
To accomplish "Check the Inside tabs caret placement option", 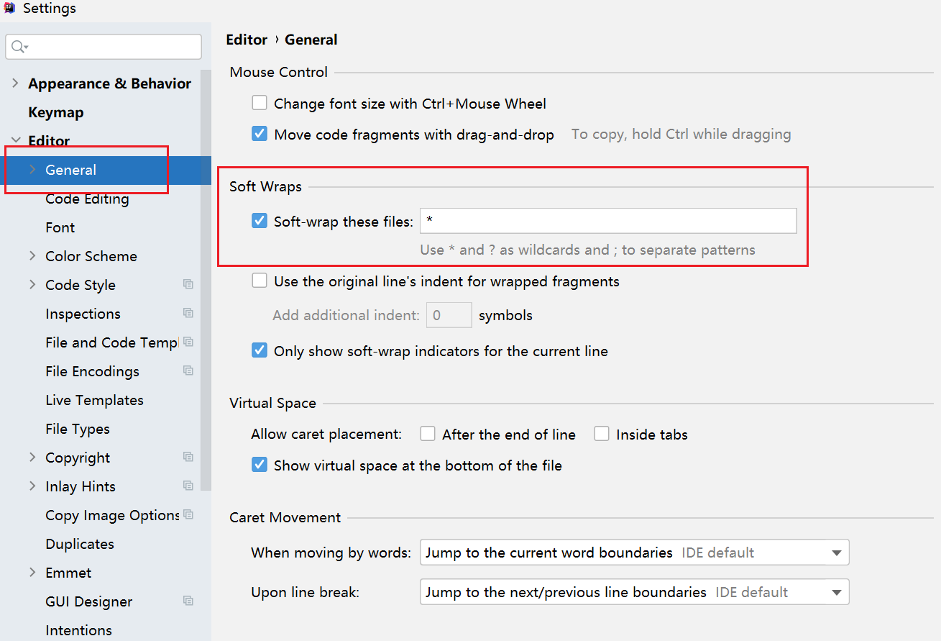I will pos(602,434).
